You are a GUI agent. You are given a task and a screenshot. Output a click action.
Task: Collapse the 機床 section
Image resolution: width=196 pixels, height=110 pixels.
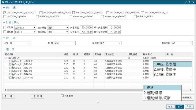4,8
